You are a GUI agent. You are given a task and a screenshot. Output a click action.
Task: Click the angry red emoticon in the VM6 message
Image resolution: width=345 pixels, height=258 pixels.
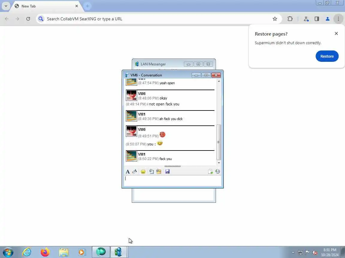162,134
